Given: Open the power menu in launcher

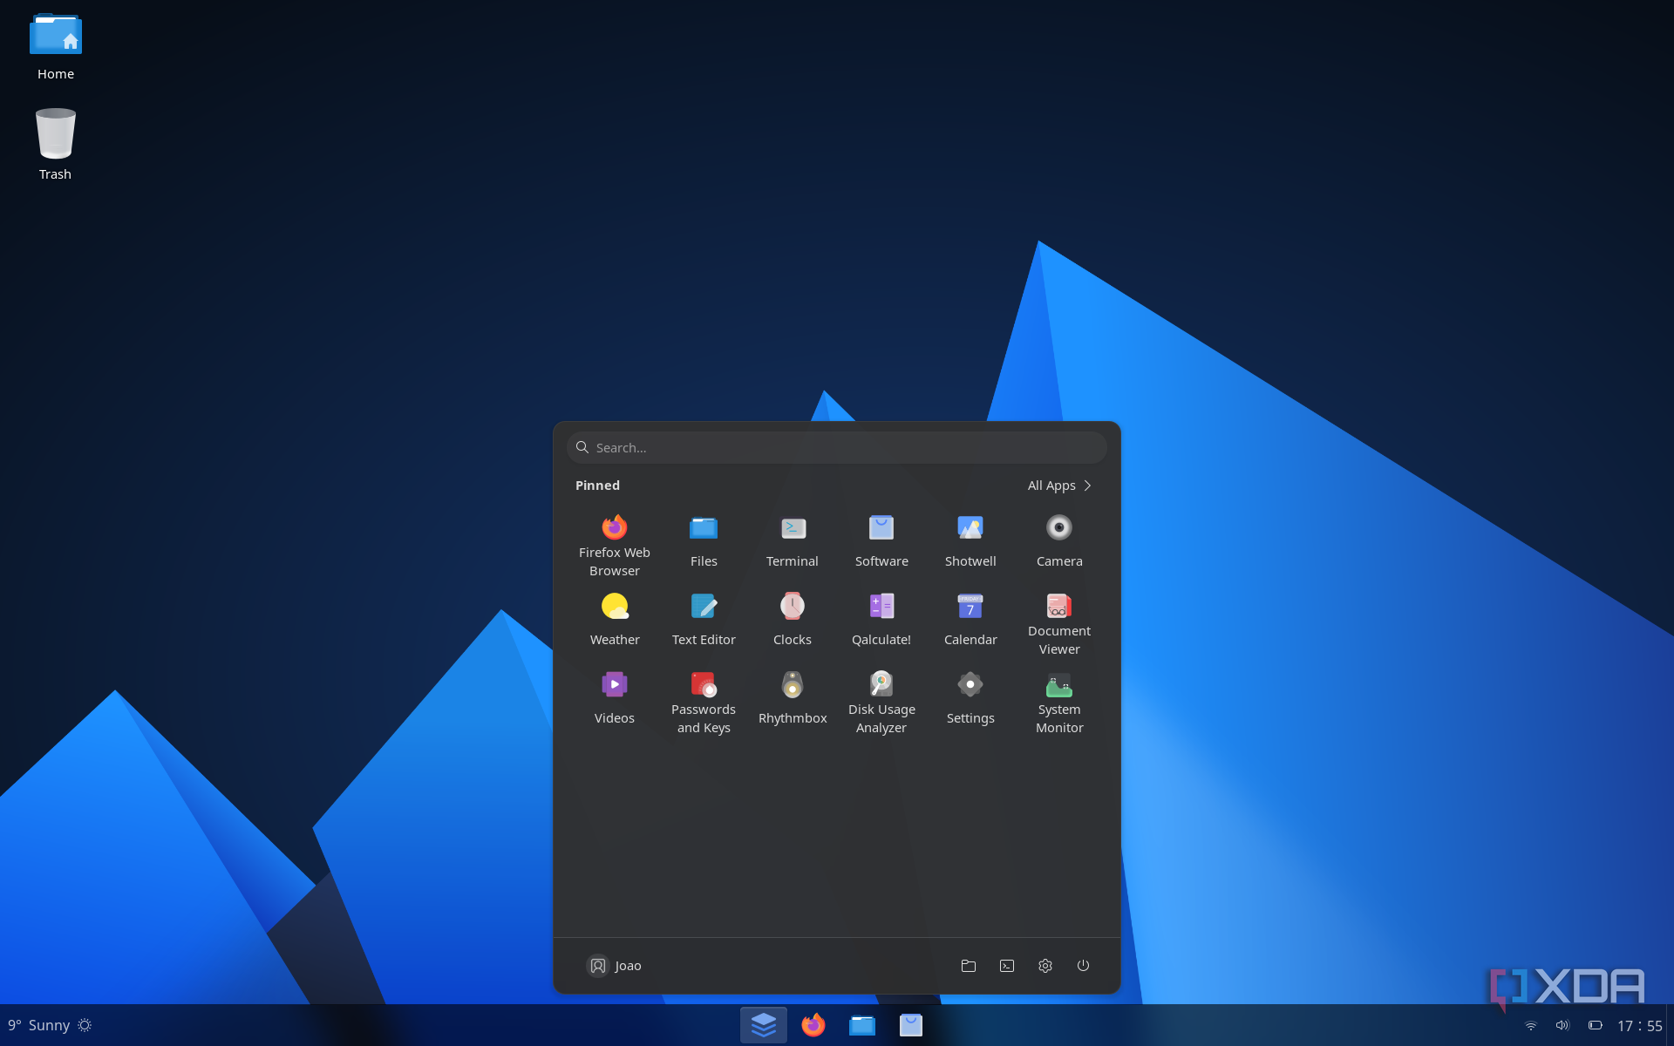Looking at the screenshot, I should 1083,966.
